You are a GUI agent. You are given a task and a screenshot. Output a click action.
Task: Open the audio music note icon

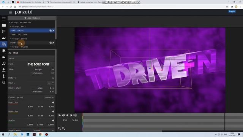coord(4,63)
